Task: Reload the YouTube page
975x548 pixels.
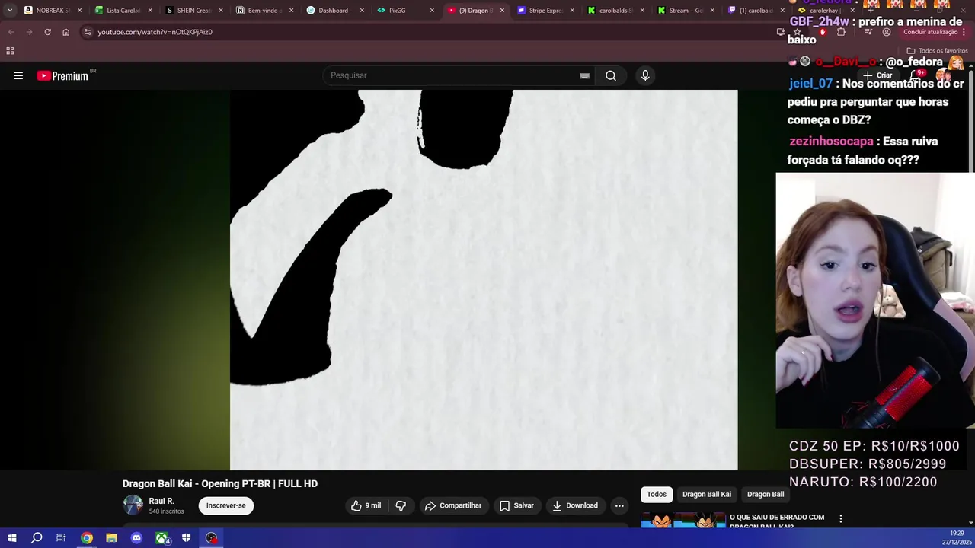Action: pos(47,32)
